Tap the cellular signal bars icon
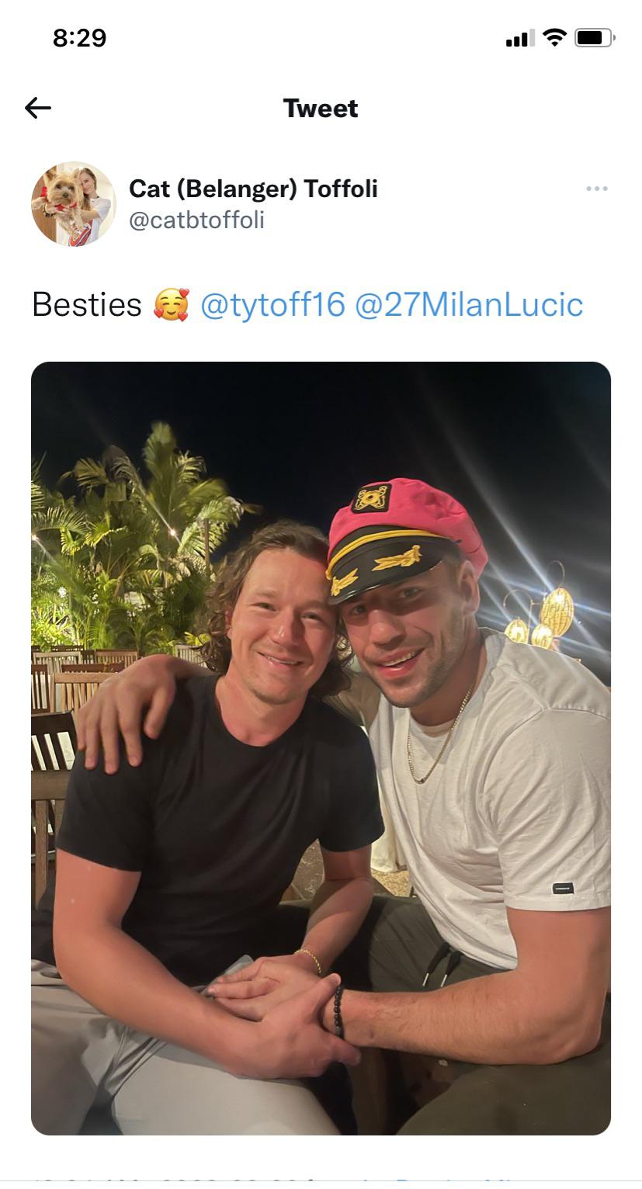 [x=520, y=38]
